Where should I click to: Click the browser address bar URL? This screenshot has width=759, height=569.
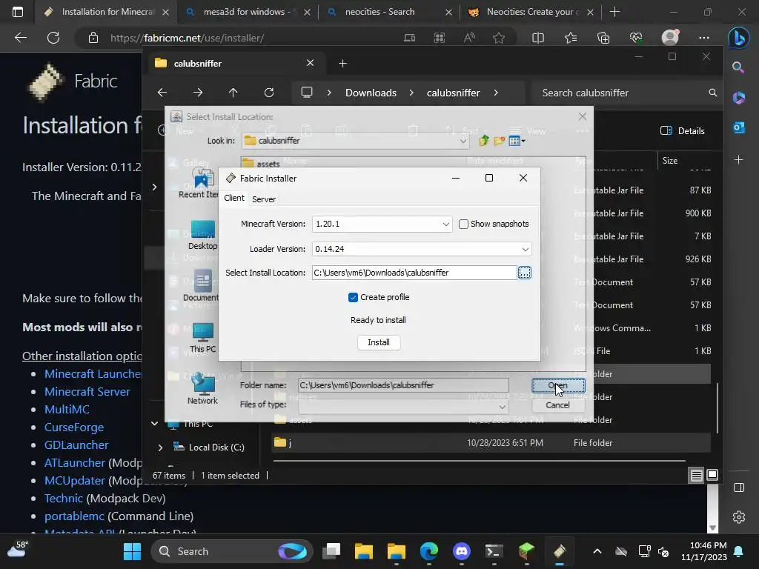click(187, 38)
